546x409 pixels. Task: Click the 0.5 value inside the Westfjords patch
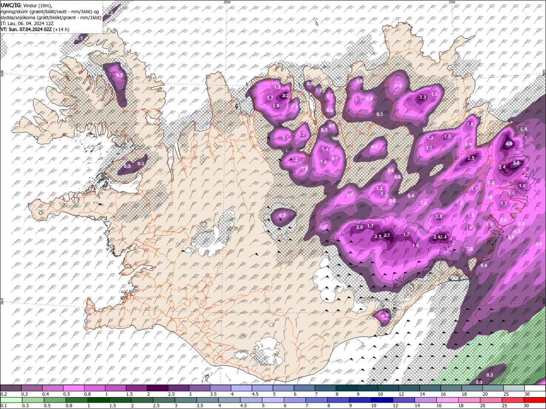click(x=119, y=75)
